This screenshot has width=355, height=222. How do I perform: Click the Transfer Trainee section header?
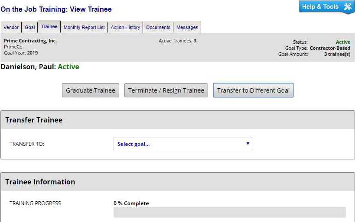[x=34, y=120]
